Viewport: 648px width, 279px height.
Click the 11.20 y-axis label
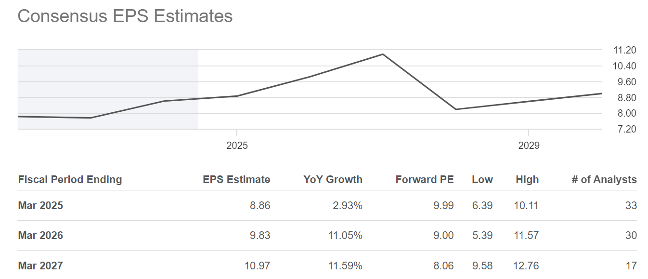point(624,50)
